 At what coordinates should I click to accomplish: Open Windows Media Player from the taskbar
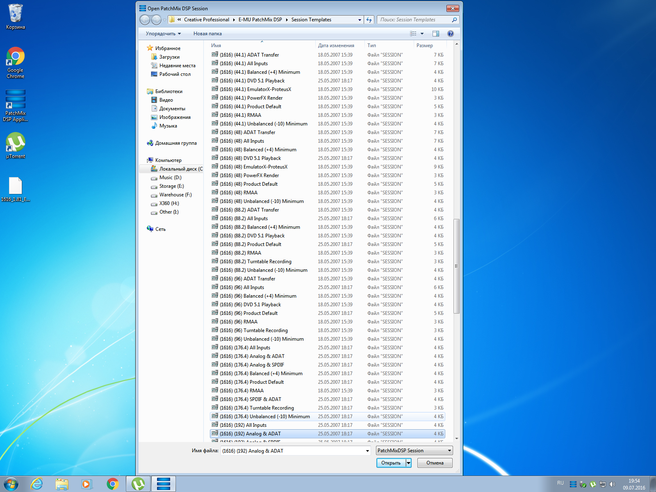[x=87, y=484]
